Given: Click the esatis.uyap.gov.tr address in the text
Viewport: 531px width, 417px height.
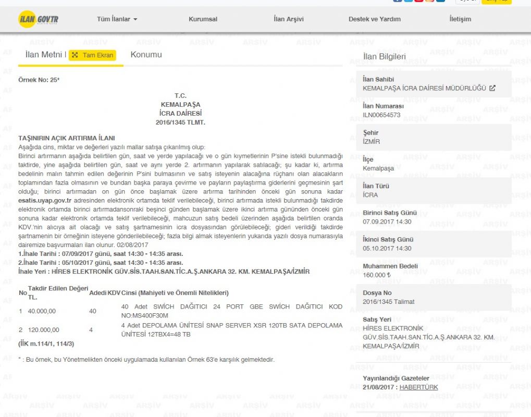Looking at the screenshot, I should tap(45, 201).
